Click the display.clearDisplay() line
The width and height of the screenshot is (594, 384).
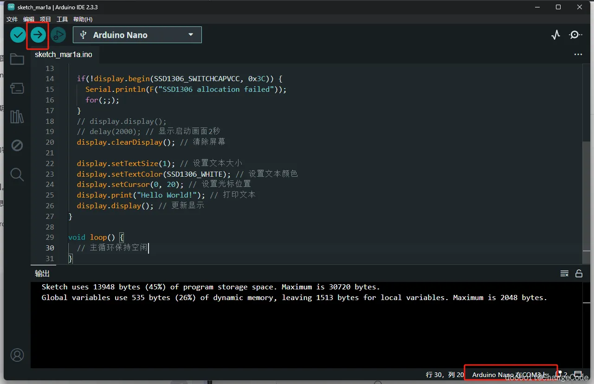point(151,142)
